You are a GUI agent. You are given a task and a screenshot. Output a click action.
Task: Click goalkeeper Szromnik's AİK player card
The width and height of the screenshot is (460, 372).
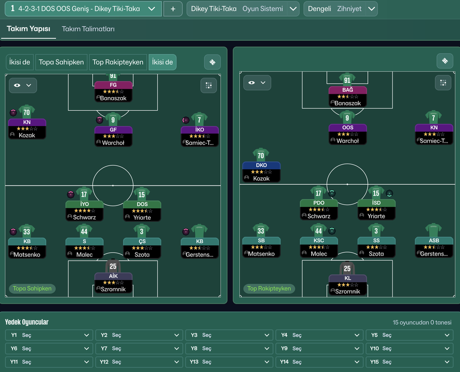click(x=113, y=283)
